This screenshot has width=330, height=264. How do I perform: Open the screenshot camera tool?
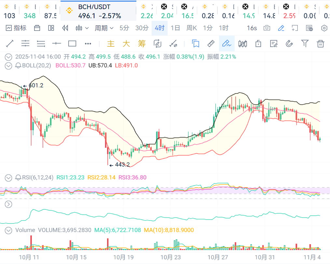pos(267,28)
